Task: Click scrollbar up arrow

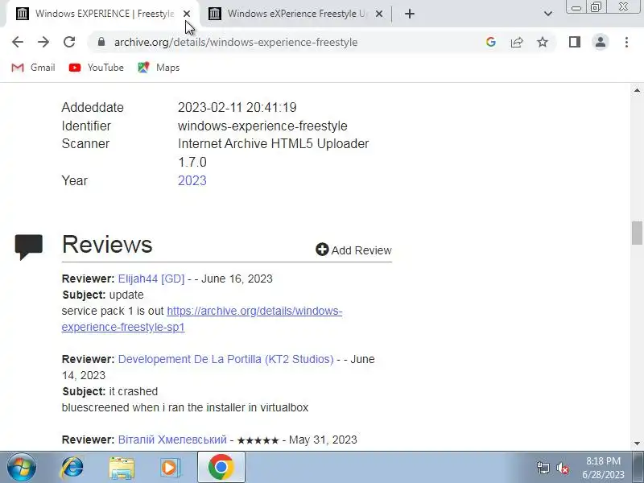Action: pyautogui.click(x=637, y=90)
